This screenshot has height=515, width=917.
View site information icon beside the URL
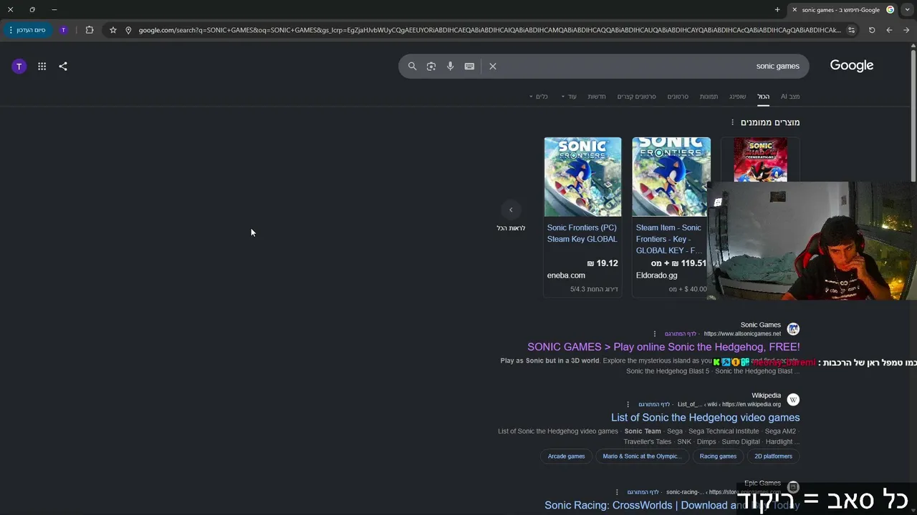click(x=128, y=30)
